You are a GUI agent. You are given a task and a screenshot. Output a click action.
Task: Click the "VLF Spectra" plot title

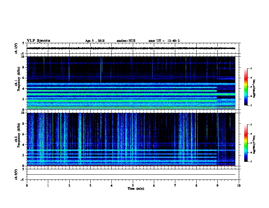coord(38,41)
